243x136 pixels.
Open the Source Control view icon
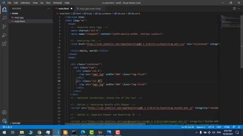click(4, 26)
